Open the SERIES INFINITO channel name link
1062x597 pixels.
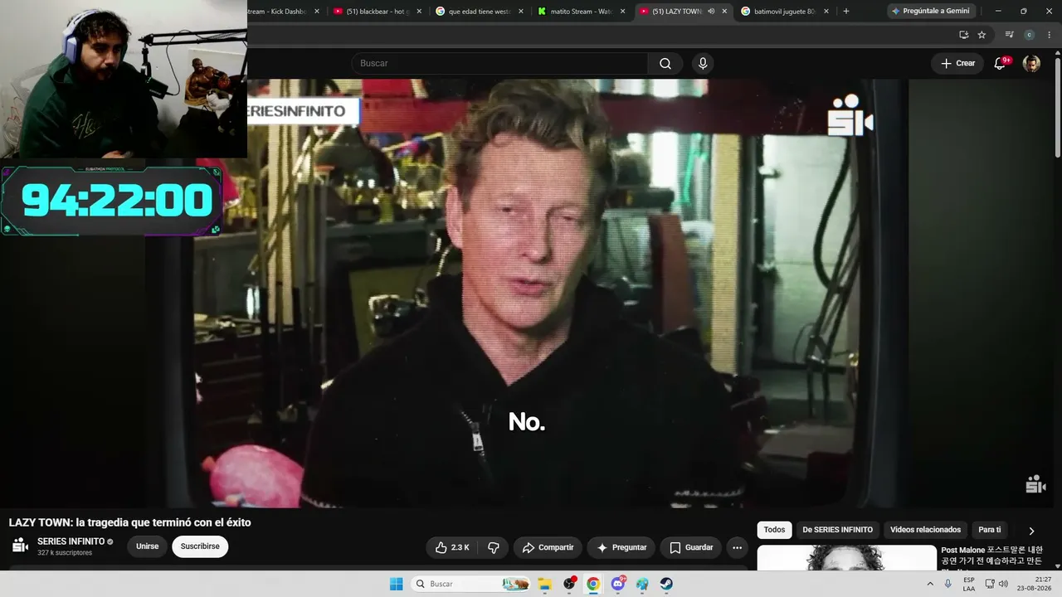coord(71,541)
